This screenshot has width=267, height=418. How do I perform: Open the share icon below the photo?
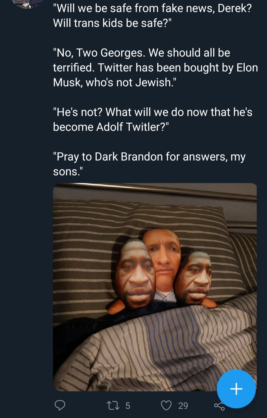coord(219,406)
